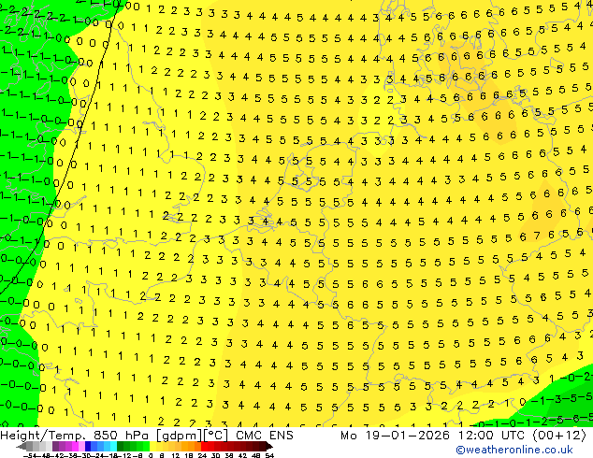Click the '-54' label at the legend's left end
This screenshot has height=458, width=593.
(30, 456)
